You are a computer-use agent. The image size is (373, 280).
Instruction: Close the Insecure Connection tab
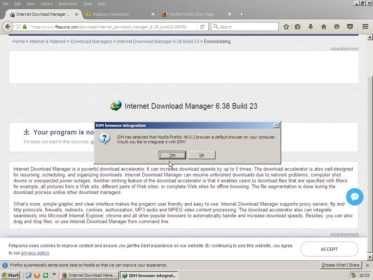click(153, 14)
